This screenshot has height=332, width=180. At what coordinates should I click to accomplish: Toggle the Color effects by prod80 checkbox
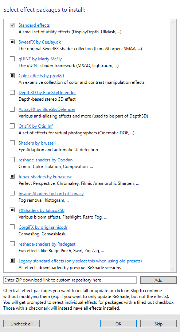(x=12, y=76)
